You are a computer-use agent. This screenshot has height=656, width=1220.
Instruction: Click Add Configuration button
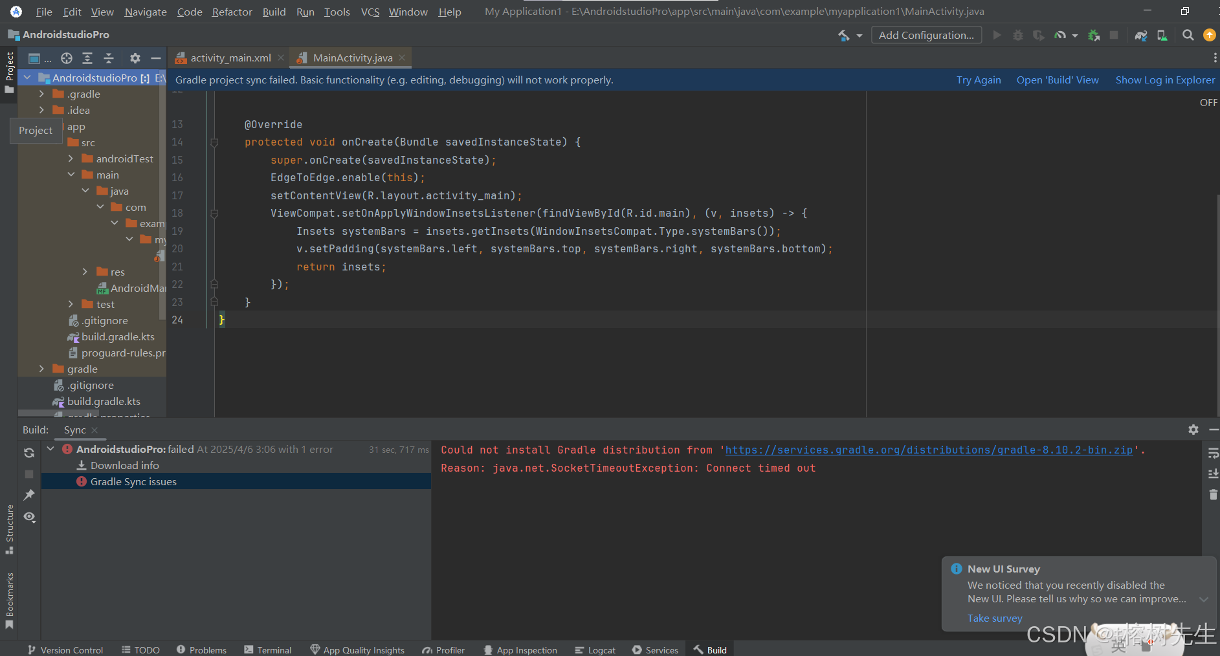tap(926, 36)
